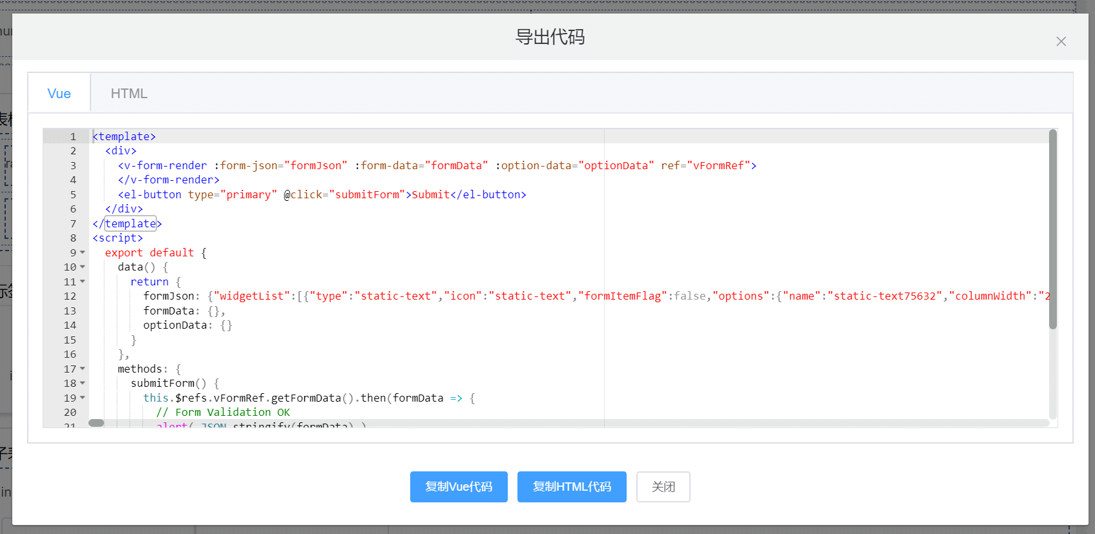Click the closing template tag on line 7
The height and width of the screenshot is (534, 1095).
[x=130, y=223]
